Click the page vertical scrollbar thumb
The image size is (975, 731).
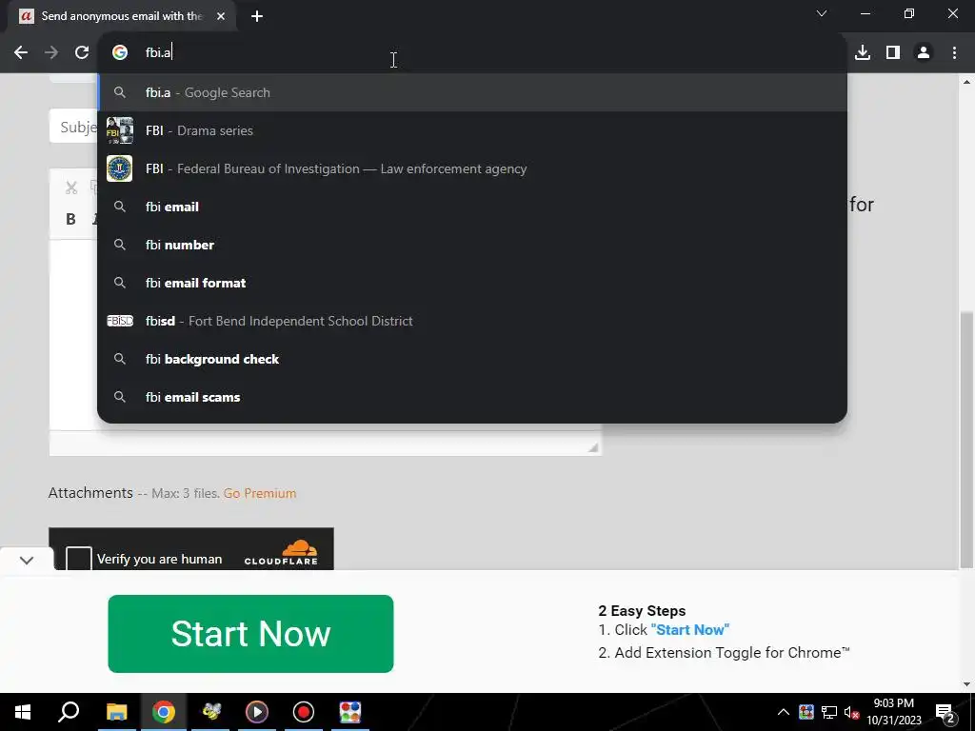pyautogui.click(x=966, y=439)
